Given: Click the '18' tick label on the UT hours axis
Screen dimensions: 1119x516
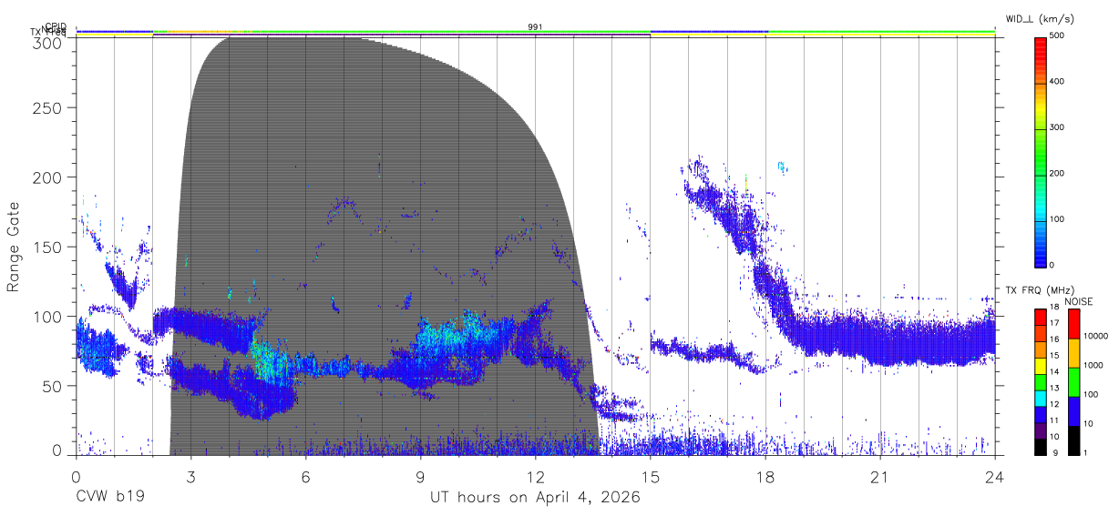Looking at the screenshot, I should click(765, 477).
